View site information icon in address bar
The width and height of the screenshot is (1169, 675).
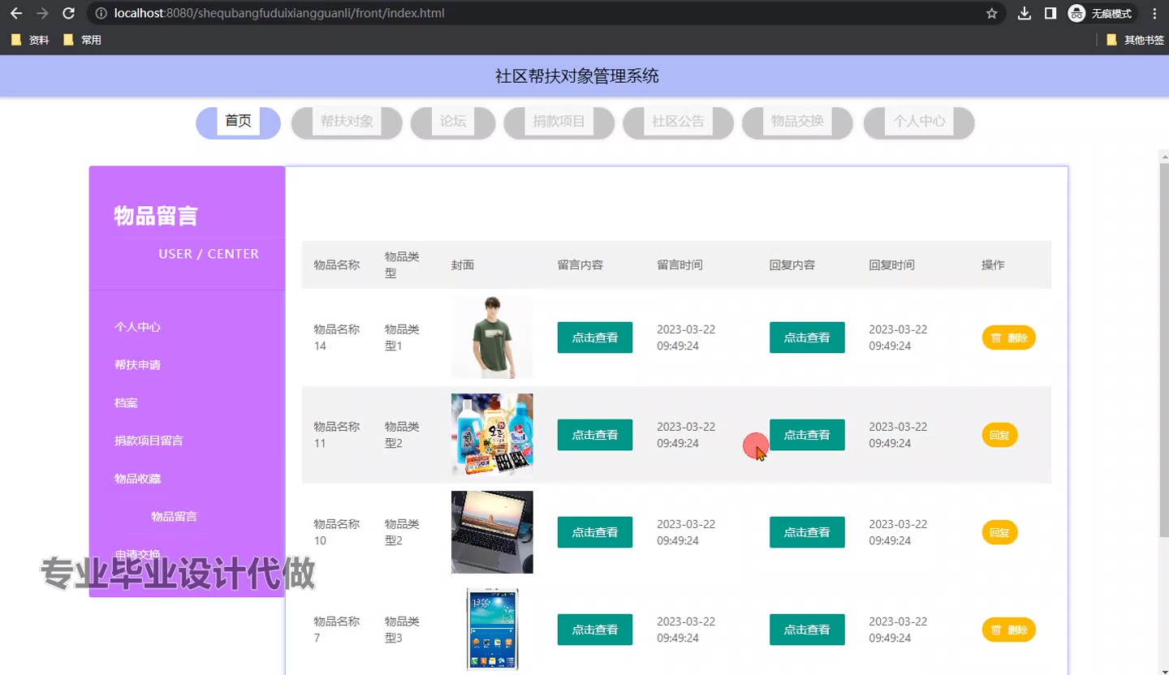[x=101, y=13]
